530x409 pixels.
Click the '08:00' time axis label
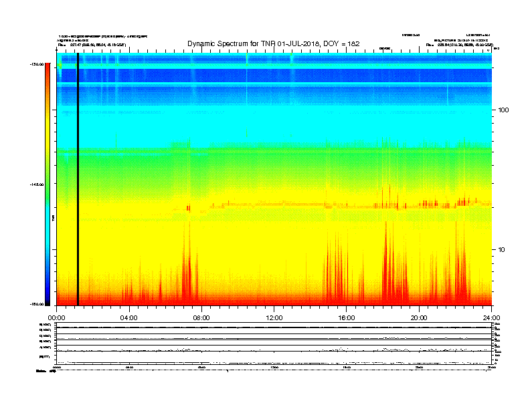[x=201, y=318]
